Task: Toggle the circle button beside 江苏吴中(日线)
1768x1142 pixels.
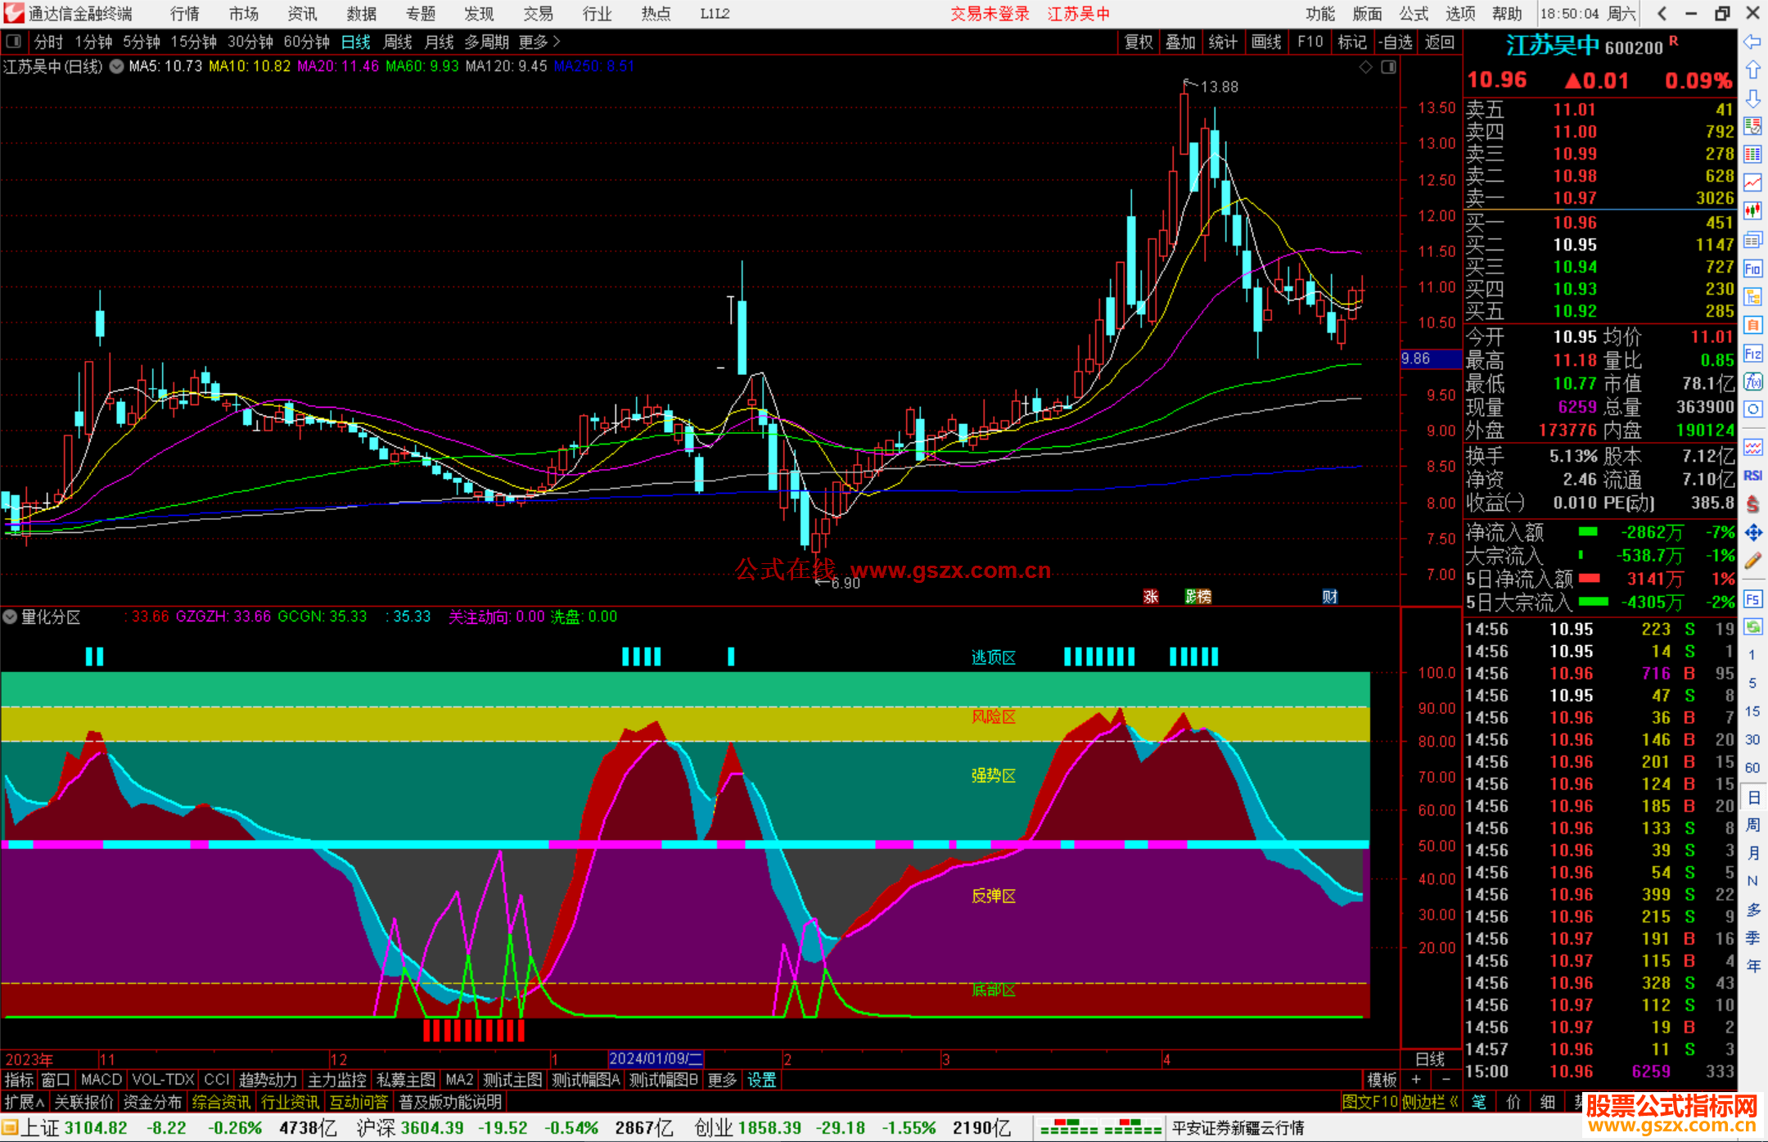Action: pos(117,66)
